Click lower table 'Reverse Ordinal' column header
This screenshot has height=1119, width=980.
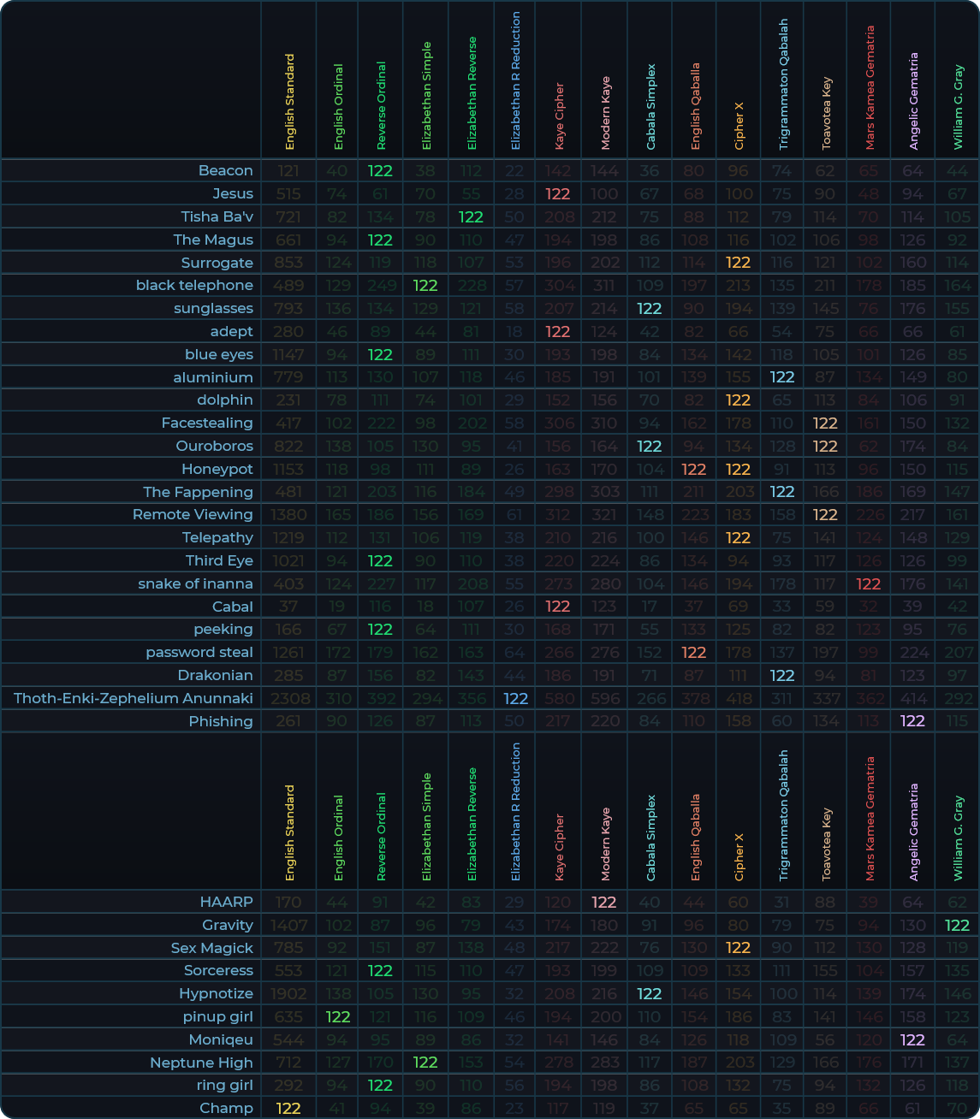pos(381,837)
